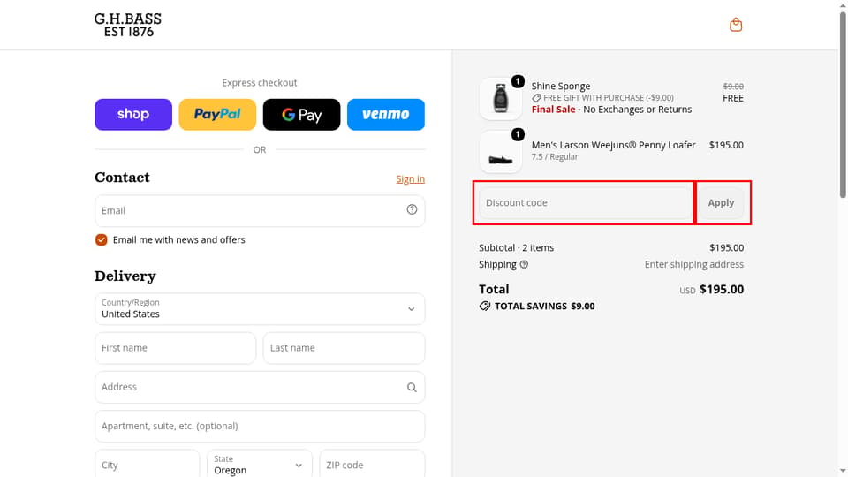The width and height of the screenshot is (848, 477).
Task: Click the 'Express checkout' heading
Action: coord(260,83)
